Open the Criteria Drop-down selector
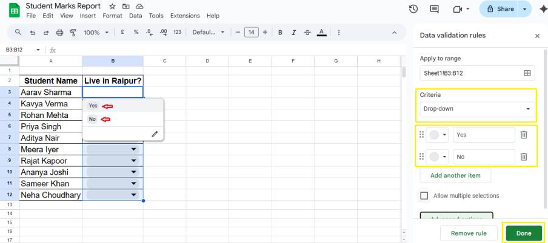 [477, 109]
